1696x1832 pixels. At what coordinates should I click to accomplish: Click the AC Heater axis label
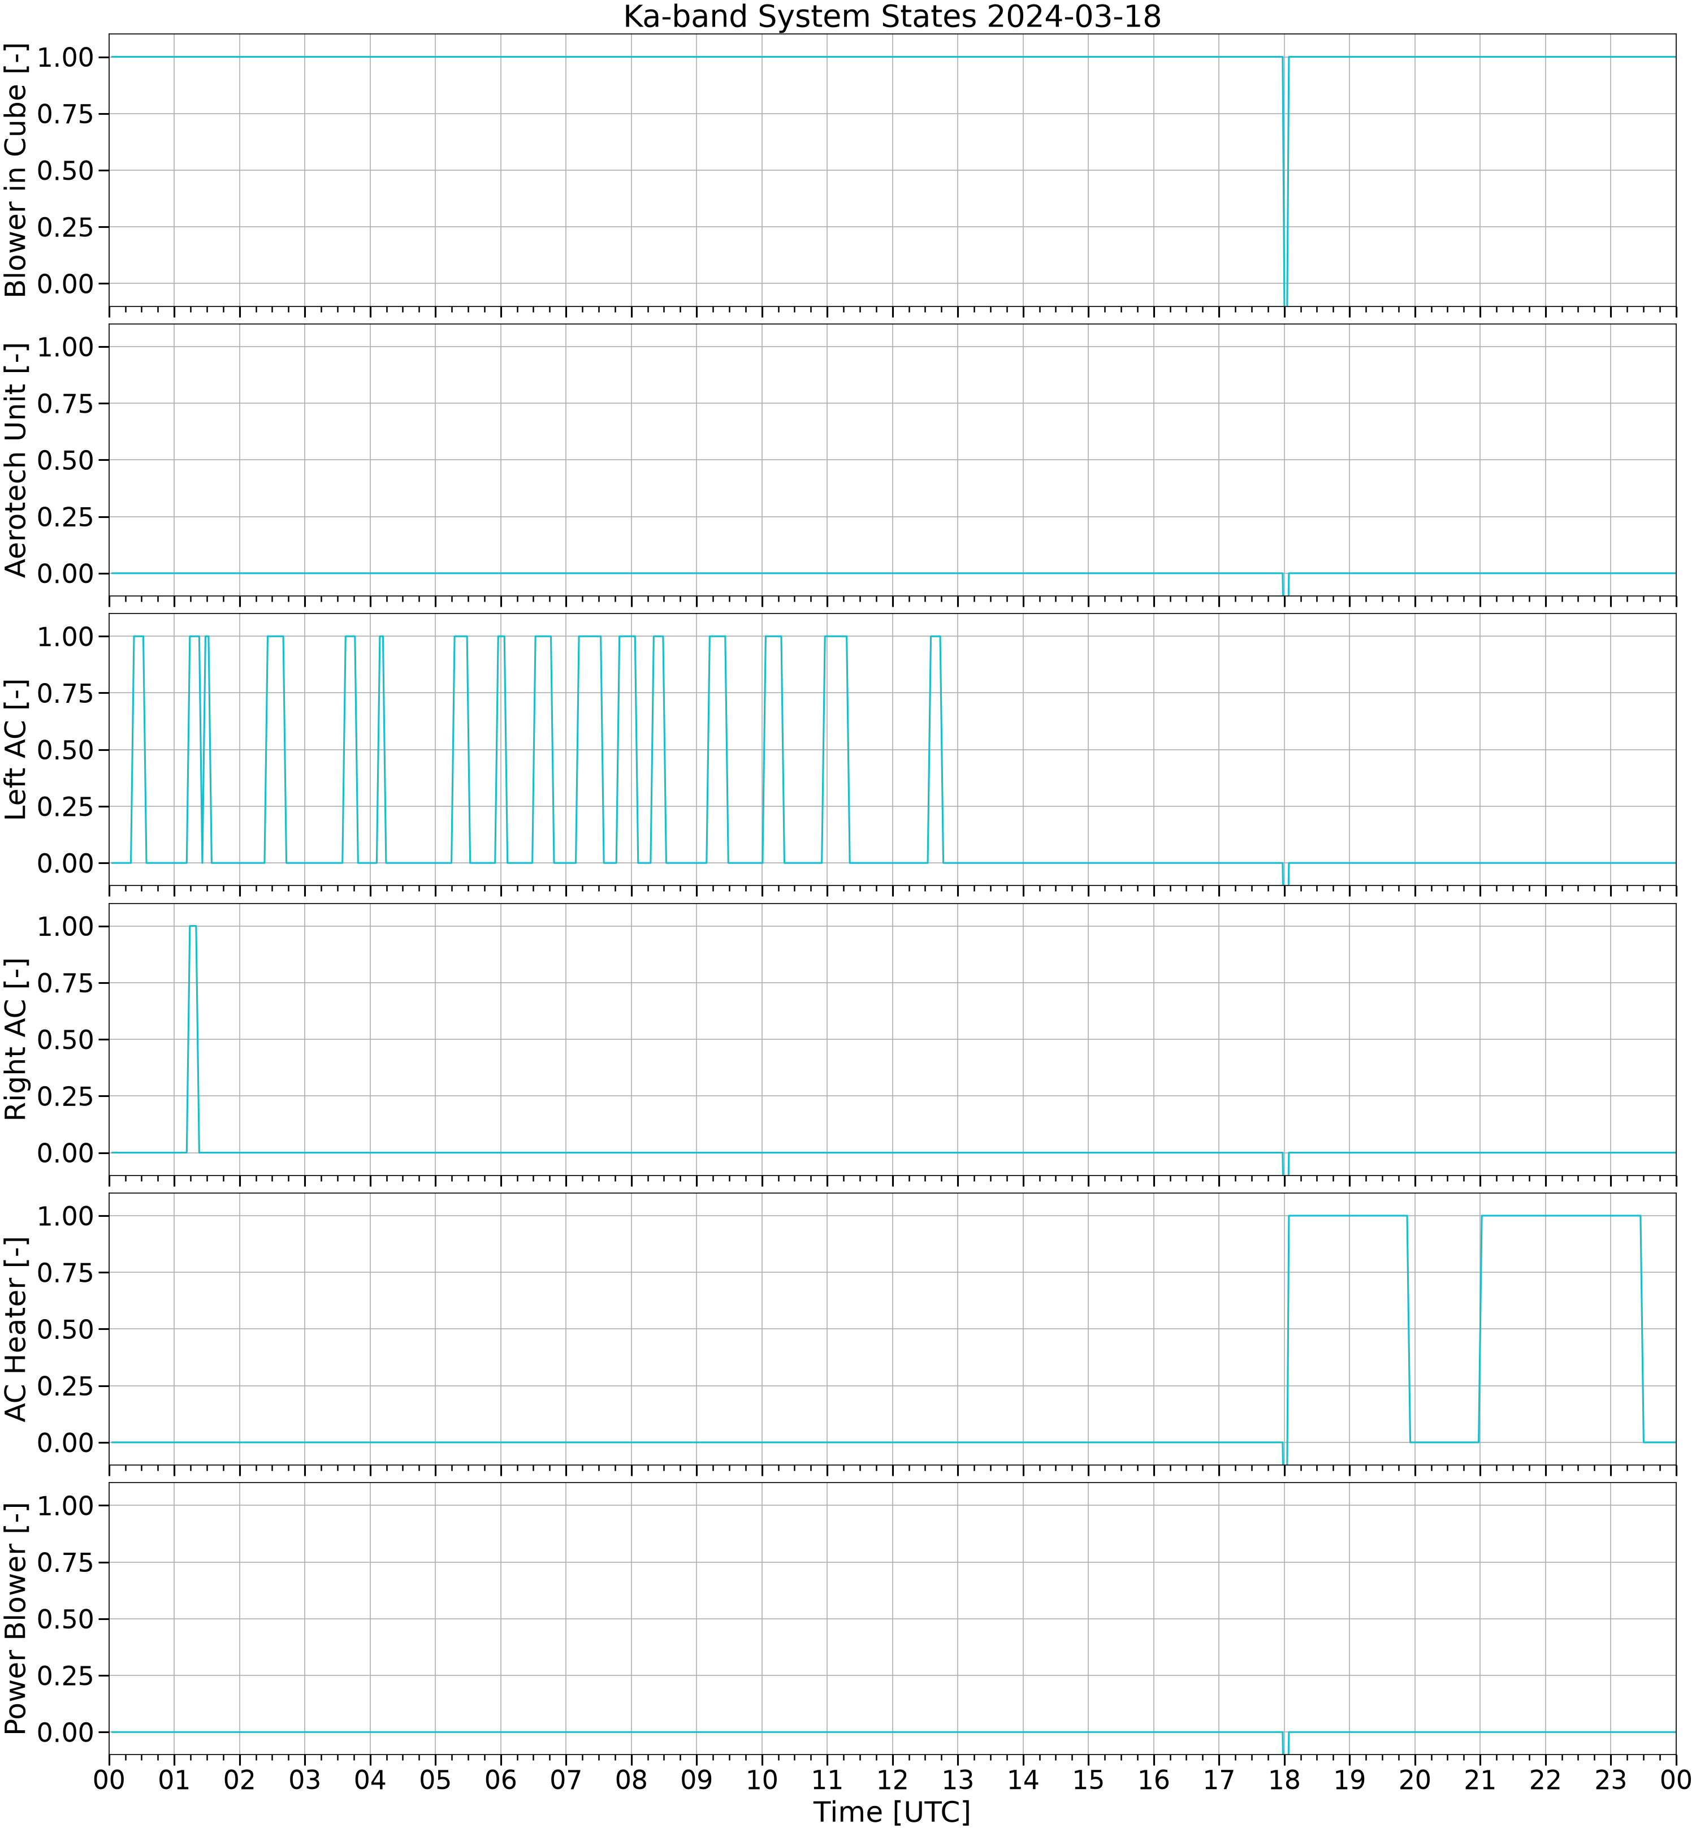16,1329
